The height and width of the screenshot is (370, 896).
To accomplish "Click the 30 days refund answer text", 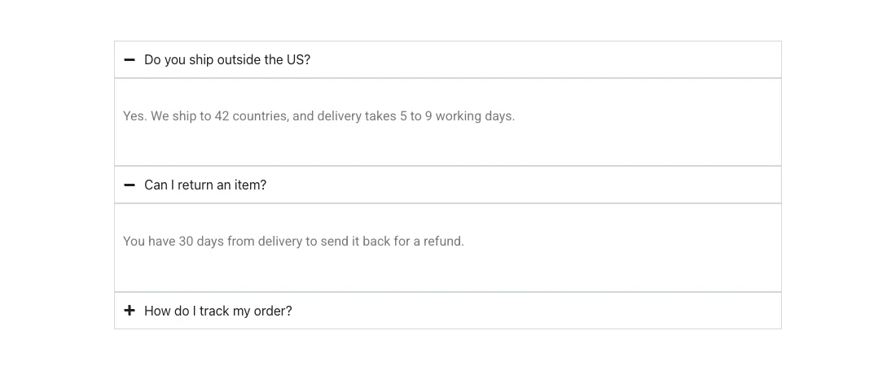I will click(x=294, y=242).
